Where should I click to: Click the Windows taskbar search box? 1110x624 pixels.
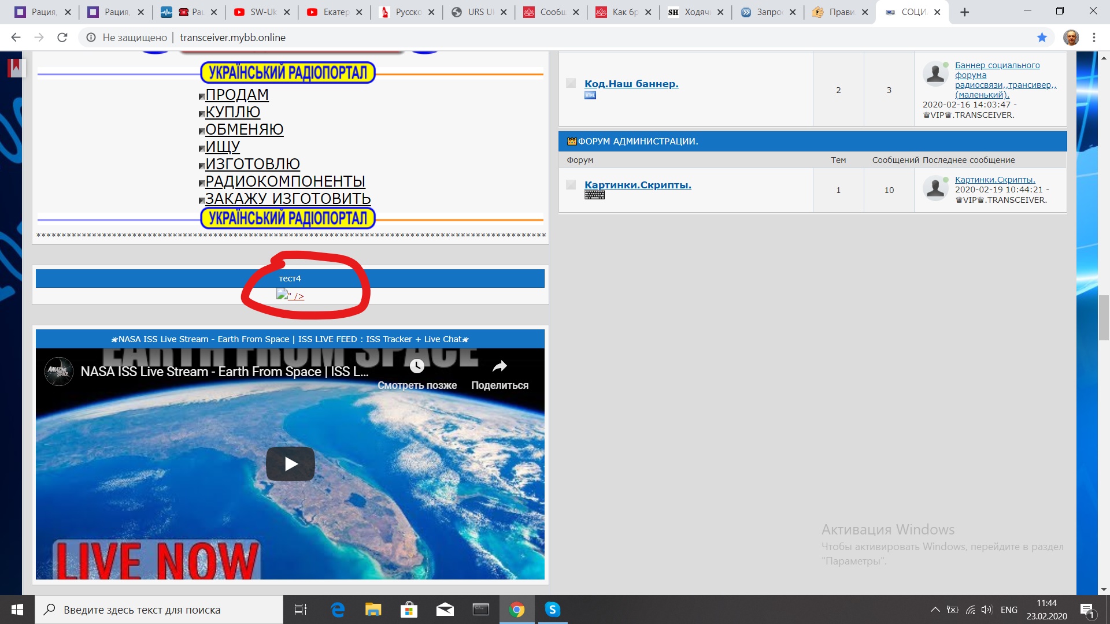coord(159,610)
